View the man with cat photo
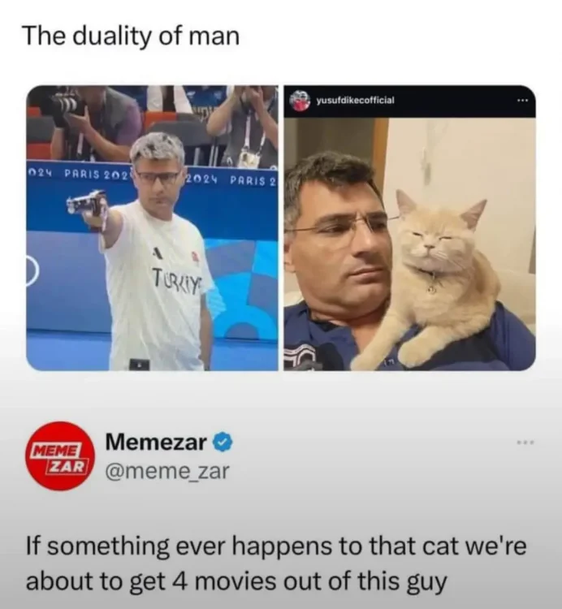562x609 pixels. coord(410,244)
